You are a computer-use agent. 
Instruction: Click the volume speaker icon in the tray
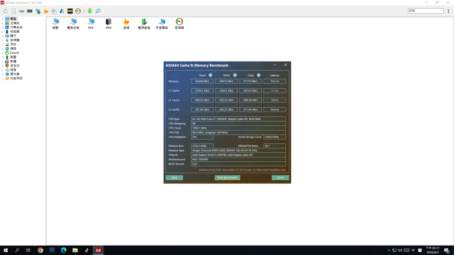click(400, 251)
